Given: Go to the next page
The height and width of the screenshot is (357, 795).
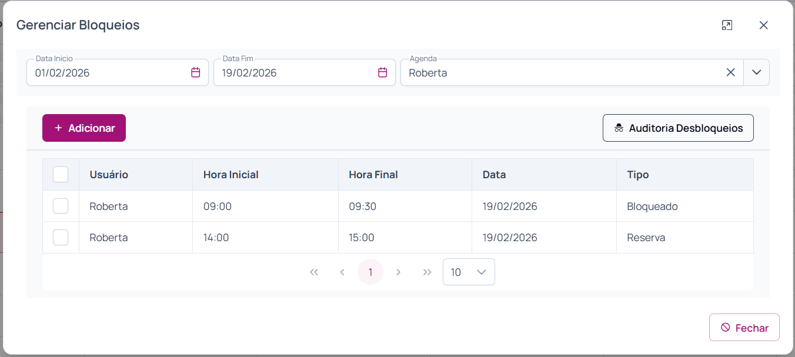Looking at the screenshot, I should click(x=399, y=272).
